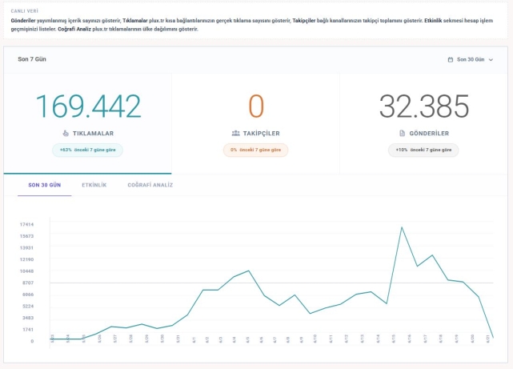Click the 0% önceki 7 güne göre badge
The width and height of the screenshot is (513, 369).
coord(255,150)
